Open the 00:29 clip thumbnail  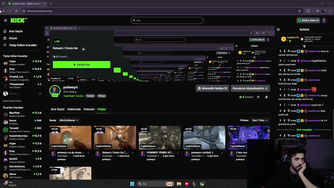point(204,138)
